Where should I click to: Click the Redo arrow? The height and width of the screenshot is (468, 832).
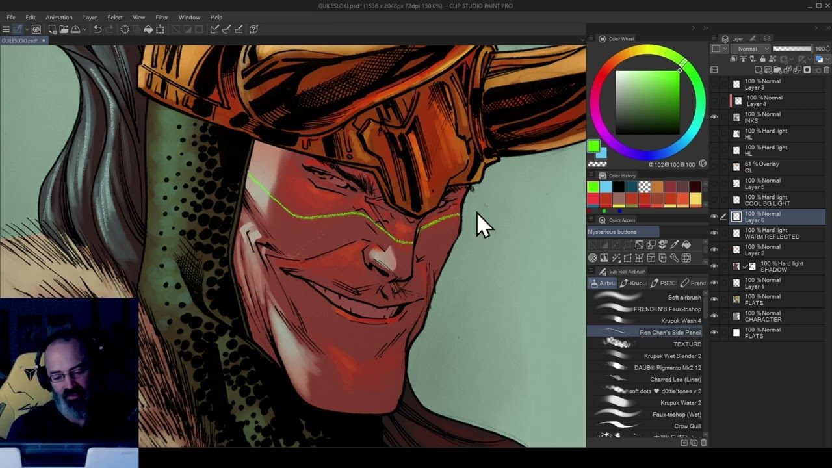(x=109, y=29)
